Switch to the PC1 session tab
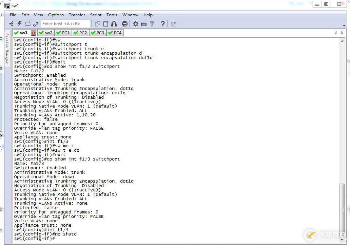The height and width of the screenshot is (245, 350). click(x=63, y=33)
